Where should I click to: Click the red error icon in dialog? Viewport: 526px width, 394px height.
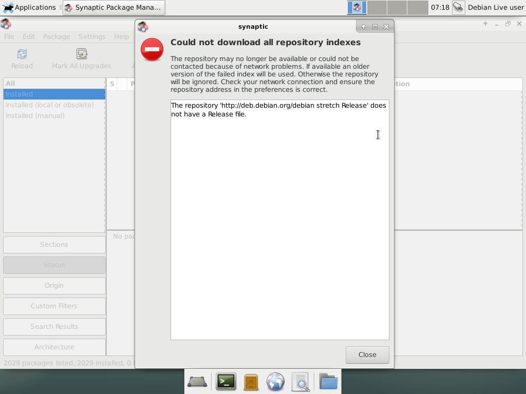[x=152, y=50]
